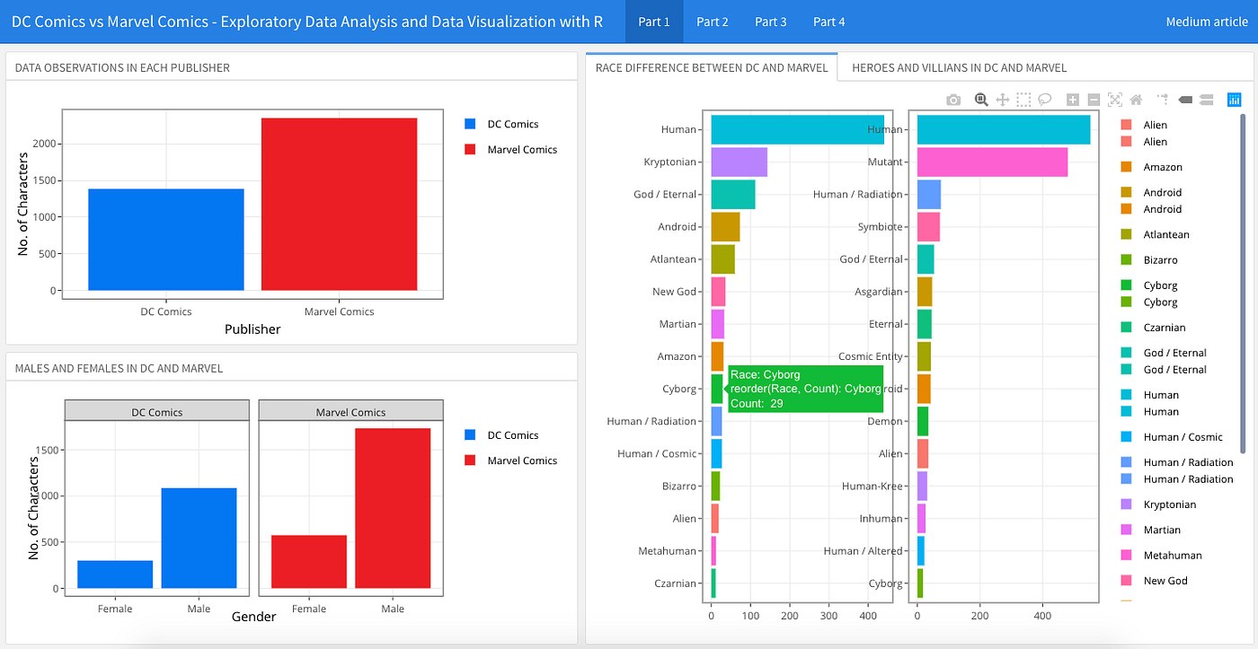Screen dimensions: 1258x649
Task: Choose the Box Select tool
Action: (1023, 100)
